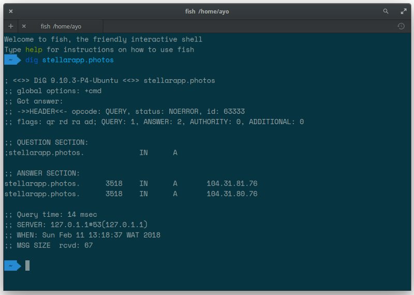Viewport: 414px width, 295px height.
Task: Open the terminal search magnifier icon
Action: point(386,11)
